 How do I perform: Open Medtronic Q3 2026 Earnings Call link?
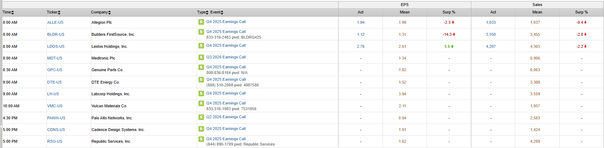click(226, 57)
